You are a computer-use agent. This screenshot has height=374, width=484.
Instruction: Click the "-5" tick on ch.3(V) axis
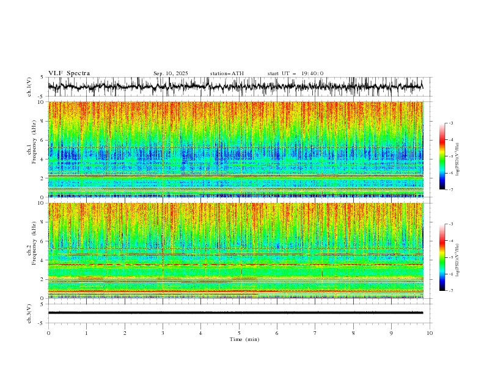pos(41,323)
